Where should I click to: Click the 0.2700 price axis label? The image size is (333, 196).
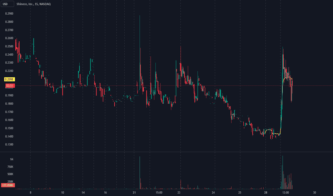pos(9,30)
